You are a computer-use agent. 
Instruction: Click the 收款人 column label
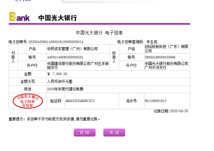(x=114, y=57)
